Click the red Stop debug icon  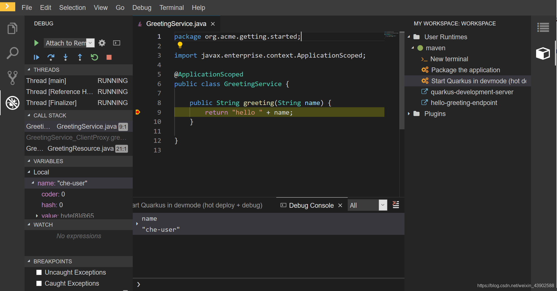pos(109,57)
